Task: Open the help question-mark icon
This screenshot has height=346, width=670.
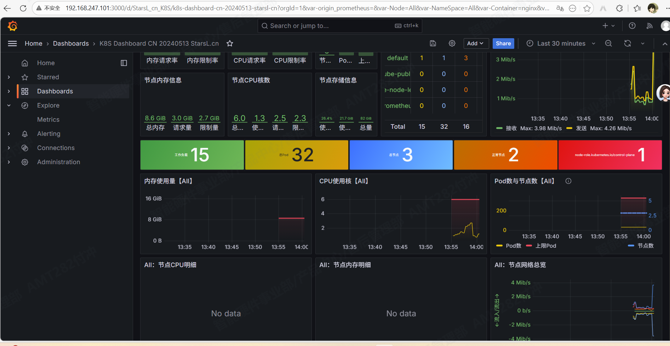Action: tap(632, 26)
